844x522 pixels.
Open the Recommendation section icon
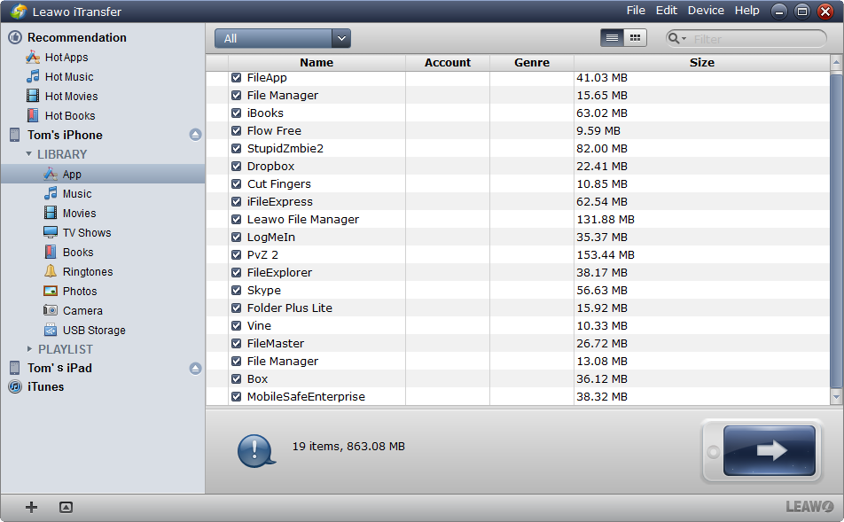(15, 37)
